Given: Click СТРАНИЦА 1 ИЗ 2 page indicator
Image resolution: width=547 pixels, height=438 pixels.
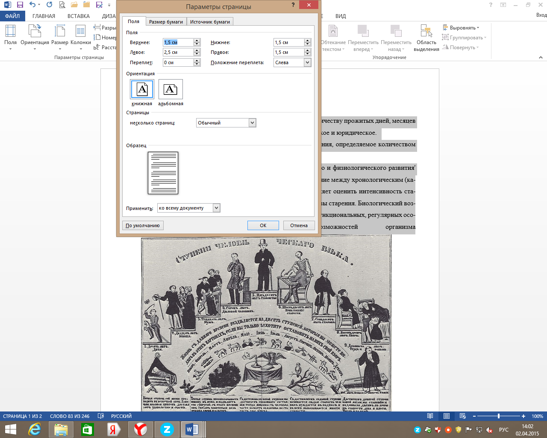Looking at the screenshot, I should [x=23, y=416].
